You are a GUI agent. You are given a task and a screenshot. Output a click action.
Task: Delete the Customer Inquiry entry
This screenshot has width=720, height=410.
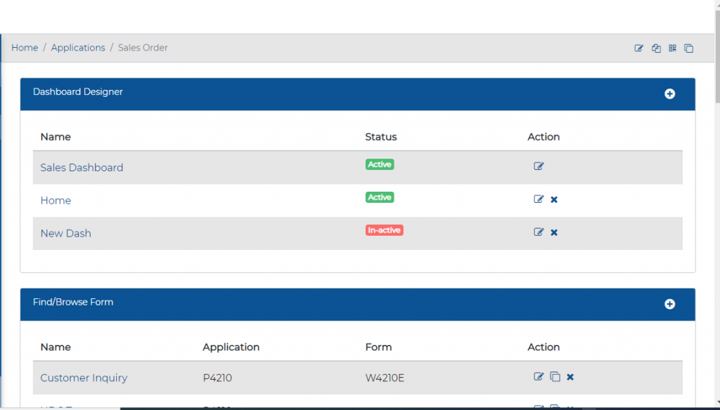coord(570,376)
